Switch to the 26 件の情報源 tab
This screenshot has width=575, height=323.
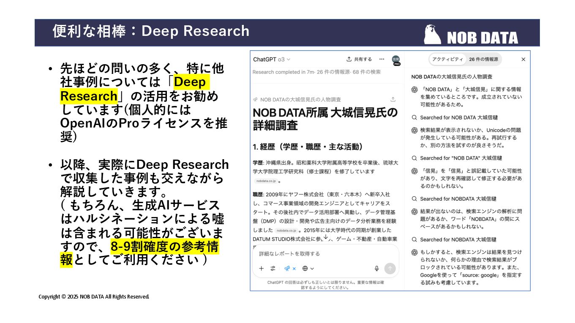[483, 60]
